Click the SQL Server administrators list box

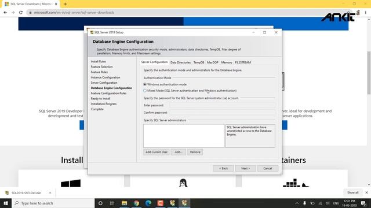tap(184, 136)
